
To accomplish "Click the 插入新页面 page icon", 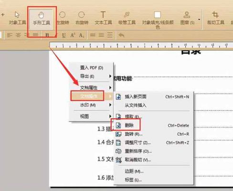I will point(118,97).
